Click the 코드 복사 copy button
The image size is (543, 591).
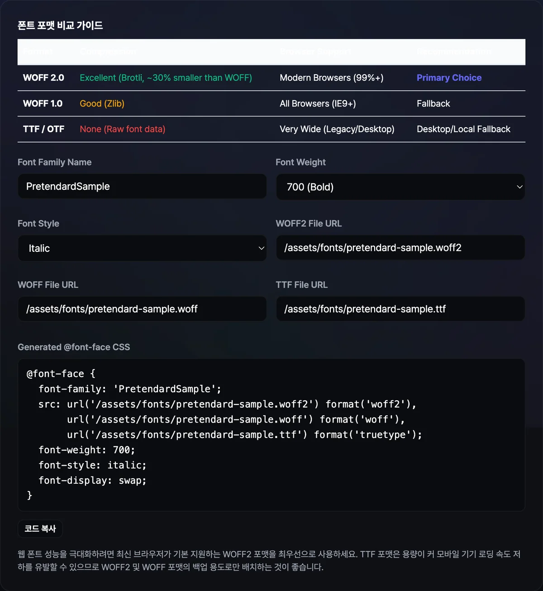tap(40, 529)
